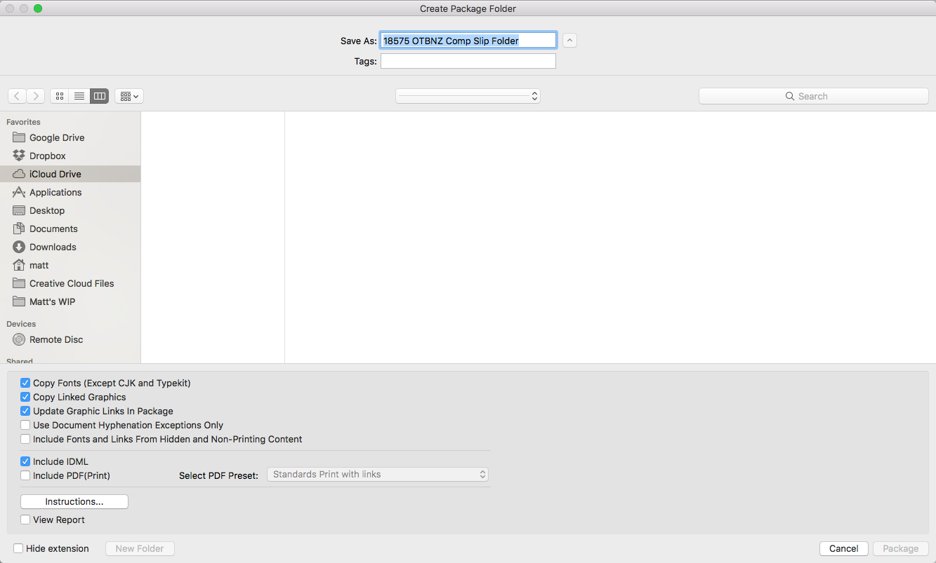The image size is (936, 563).
Task: Click the New Folder button
Action: click(140, 548)
